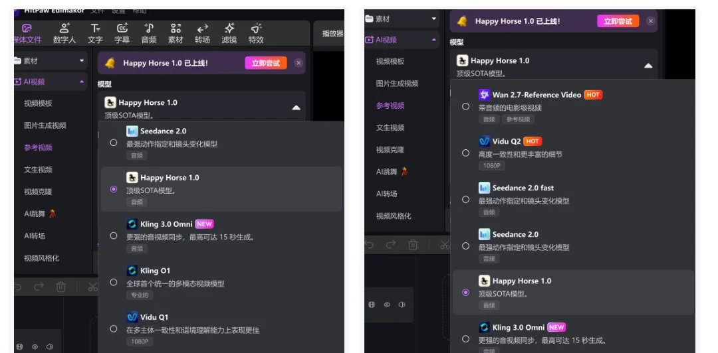Open 文生视频 in left screenshot sidebar
Image resolution: width=718 pixels, height=353 pixels.
coord(38,170)
